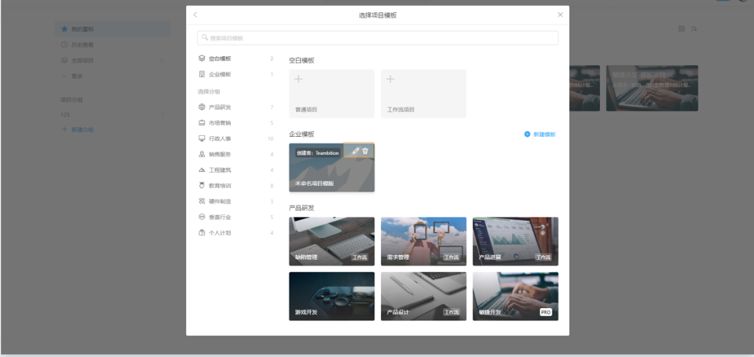Click 我的星标 in background sidebar

[x=113, y=29]
